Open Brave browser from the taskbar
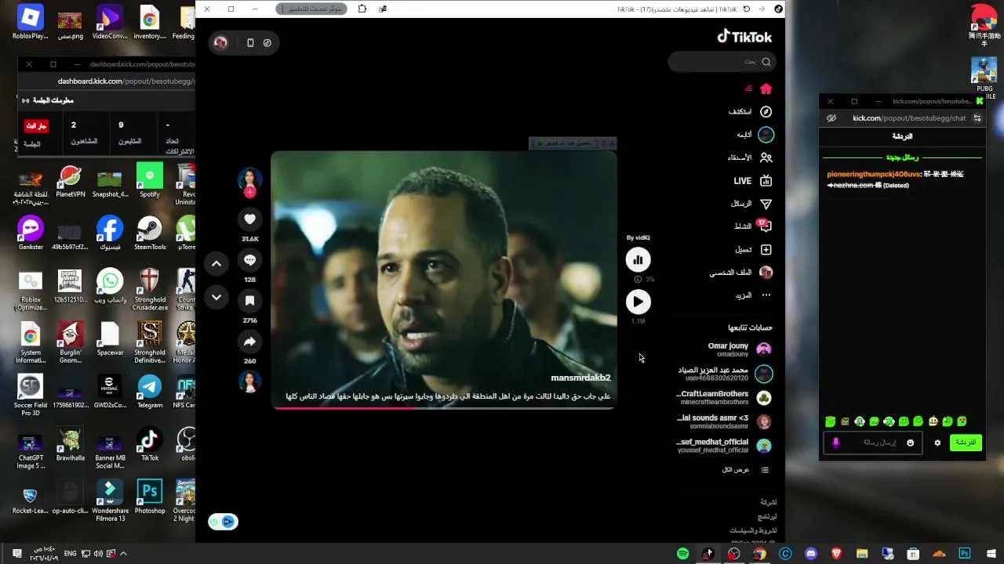The height and width of the screenshot is (564, 1004). point(836,554)
